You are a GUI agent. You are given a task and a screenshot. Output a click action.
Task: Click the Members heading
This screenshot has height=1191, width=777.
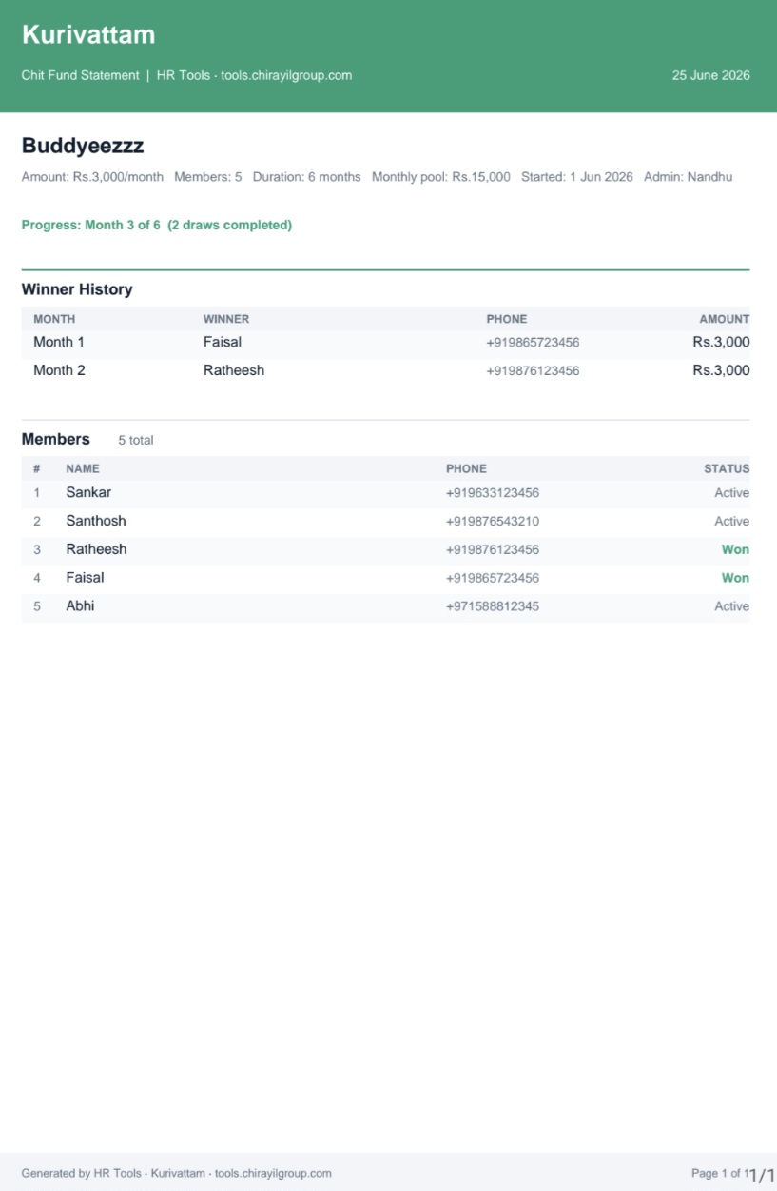coord(56,439)
